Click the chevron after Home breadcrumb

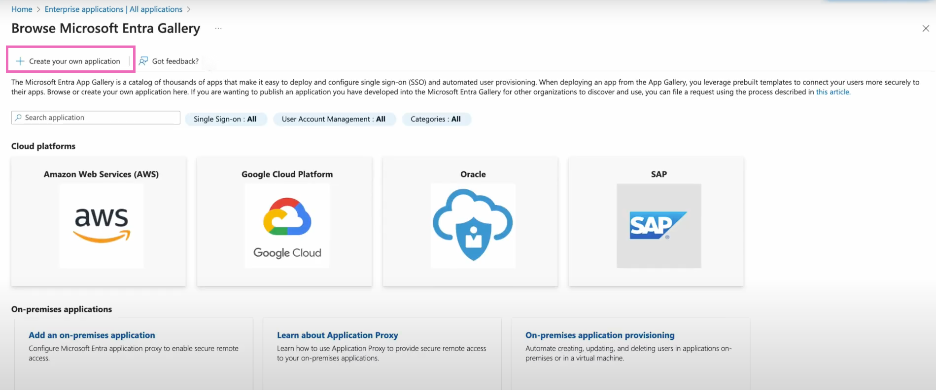pos(38,9)
